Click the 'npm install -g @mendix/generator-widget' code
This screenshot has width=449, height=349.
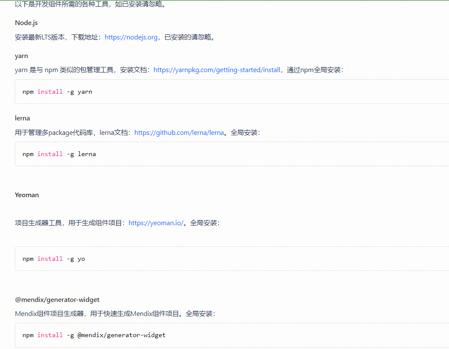pyautogui.click(x=94, y=335)
